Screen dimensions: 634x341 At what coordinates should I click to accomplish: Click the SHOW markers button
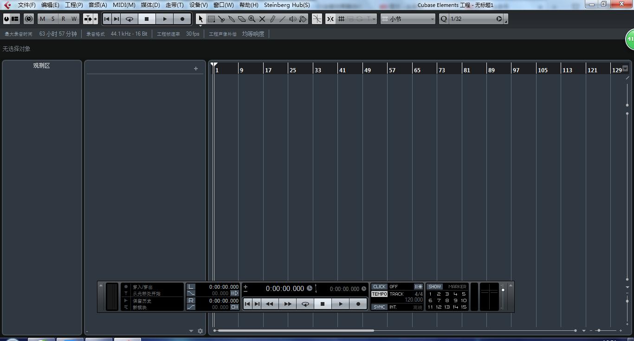click(x=434, y=287)
